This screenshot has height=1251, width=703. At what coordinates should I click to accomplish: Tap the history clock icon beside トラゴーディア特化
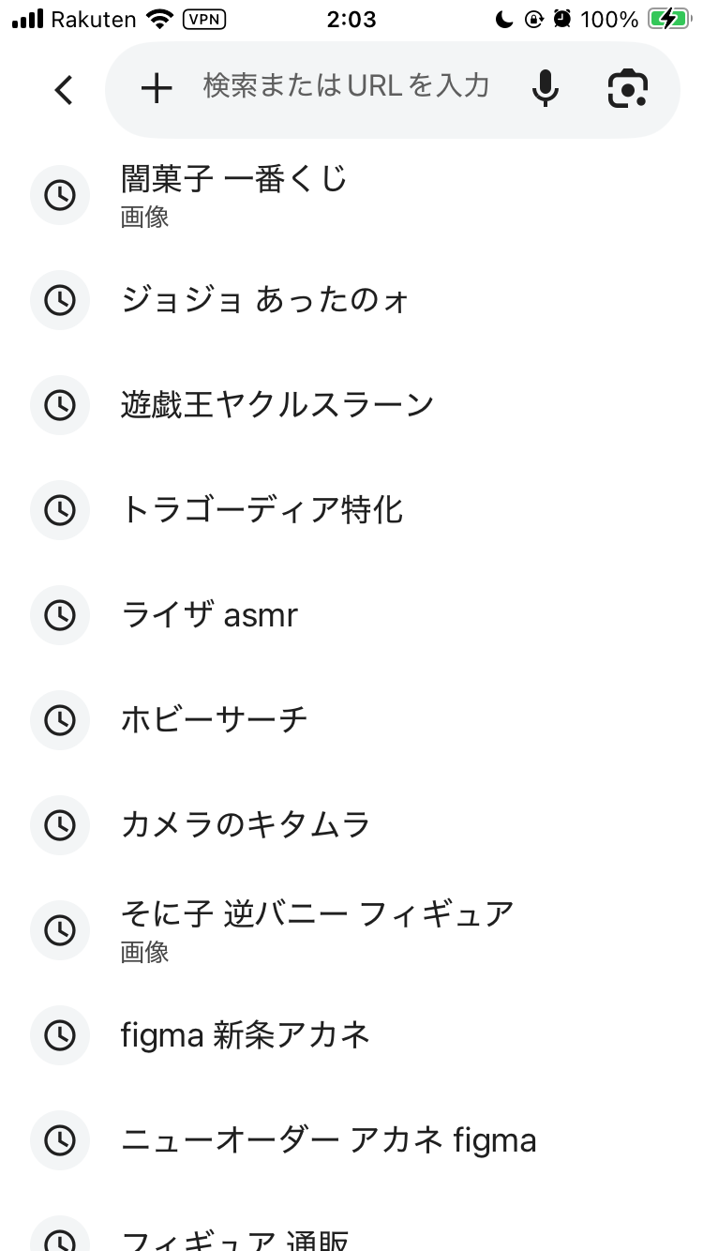pyautogui.click(x=60, y=510)
